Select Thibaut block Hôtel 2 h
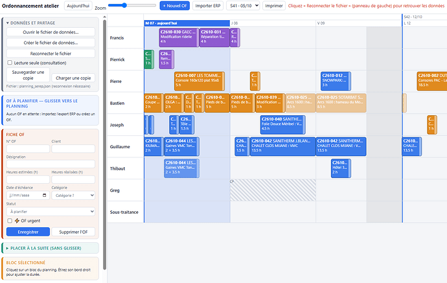Viewport: 447px width, 283px height. pos(341,168)
